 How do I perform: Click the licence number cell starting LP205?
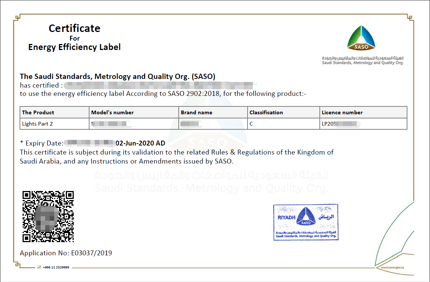363,124
